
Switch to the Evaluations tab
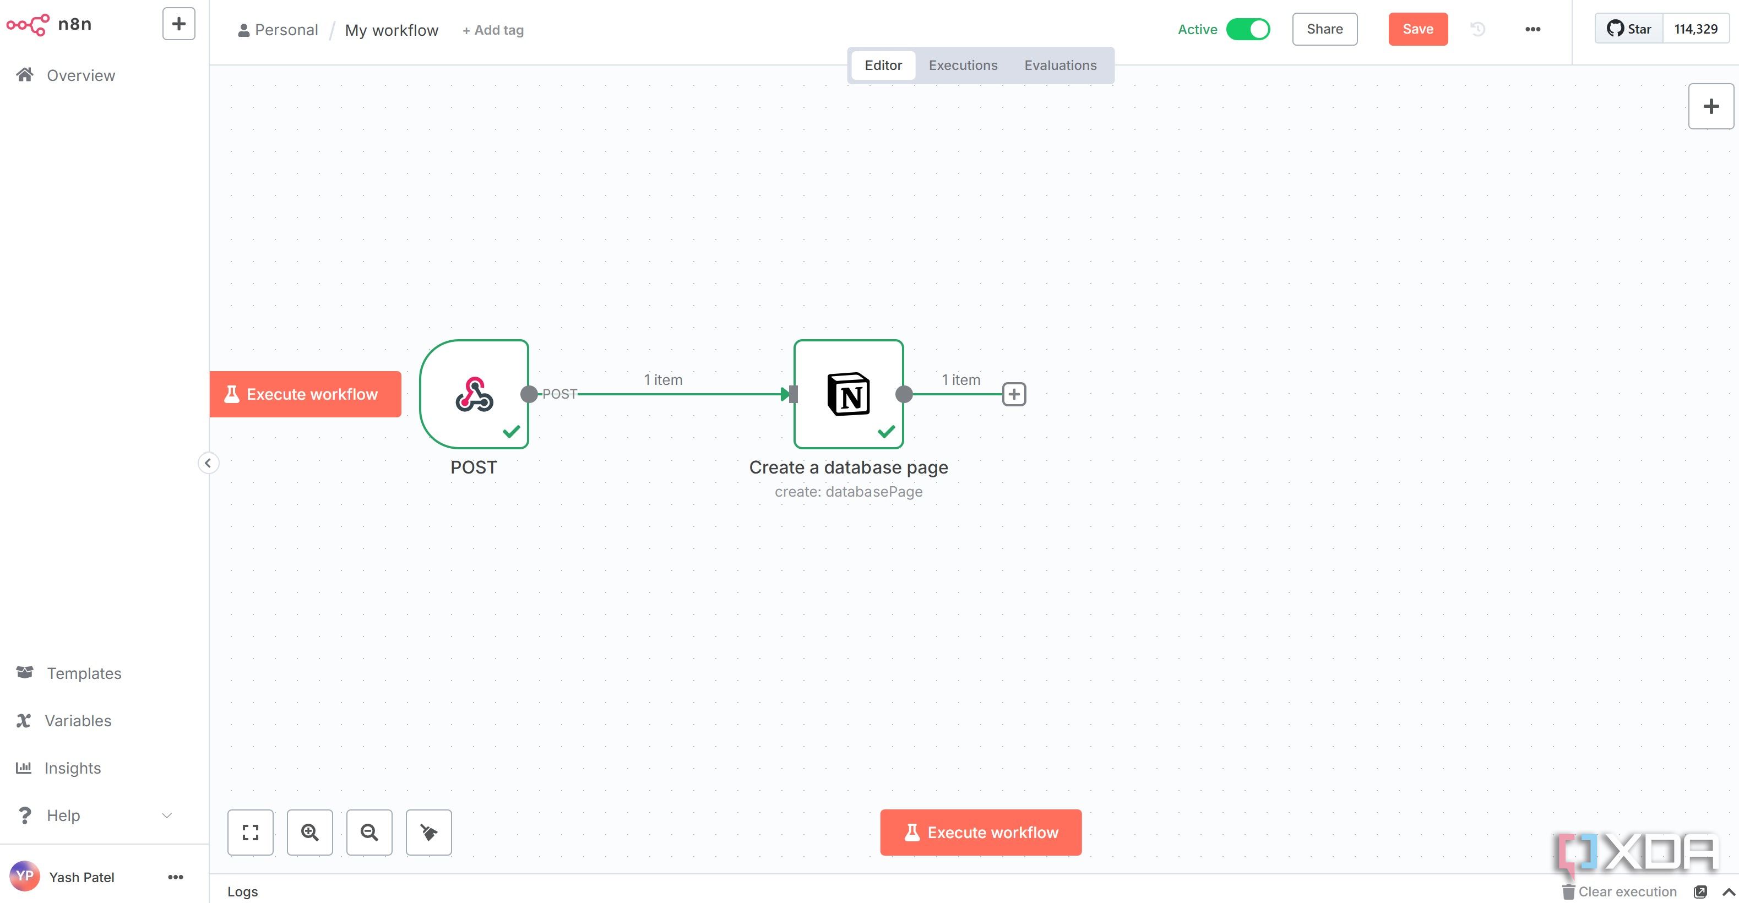pos(1060,66)
